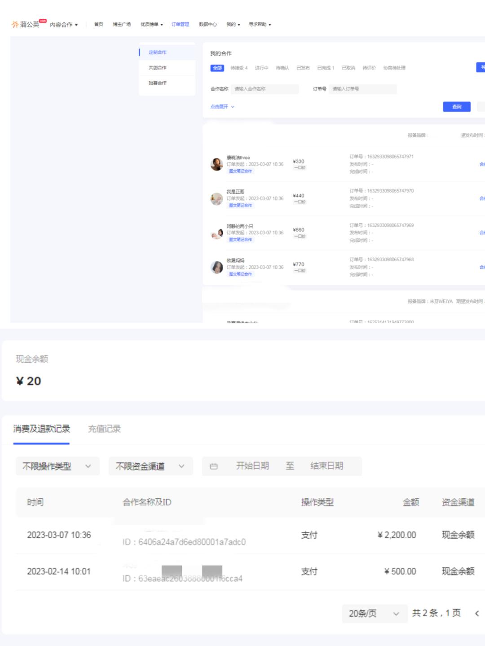Open the 20条/页 page size dropdown
The image size is (485, 646).
374,614
